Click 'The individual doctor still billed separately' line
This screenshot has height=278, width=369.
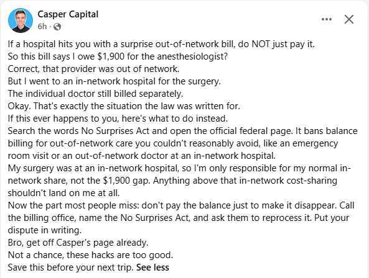(95, 94)
